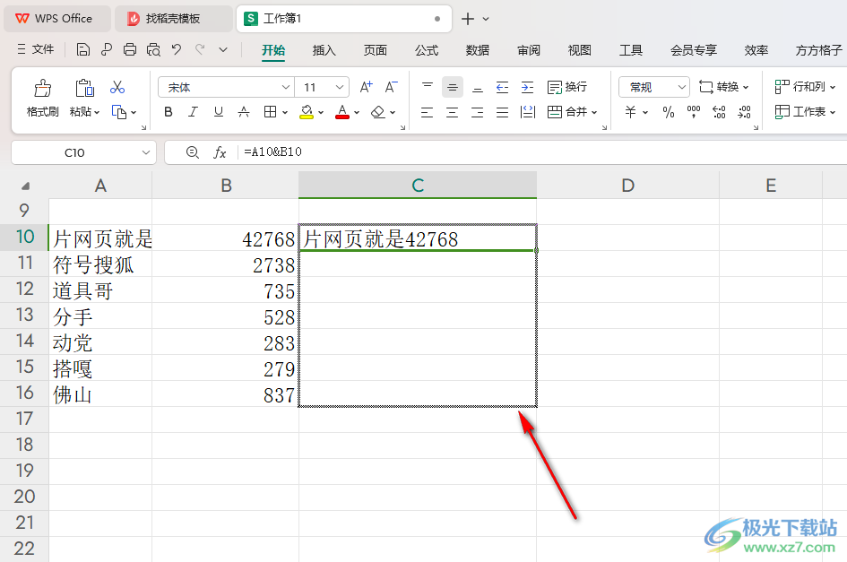The height and width of the screenshot is (562, 847).
Task: Click the Redo arrow icon
Action: 200,49
